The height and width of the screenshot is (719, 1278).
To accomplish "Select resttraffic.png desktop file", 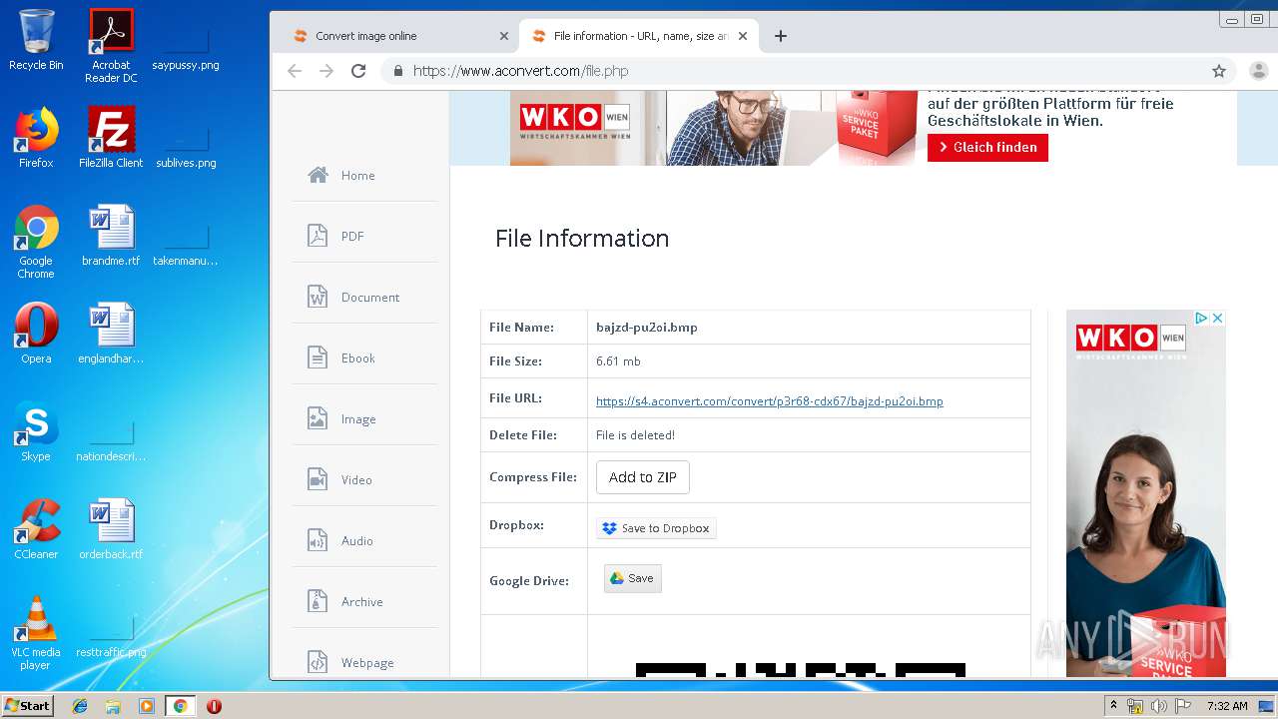I will tap(111, 637).
